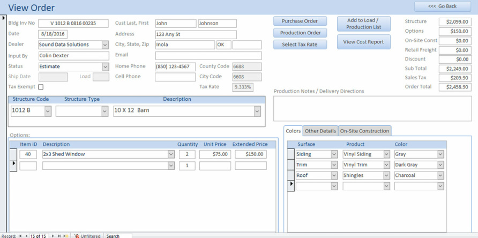Click the Purchase Order button
Viewport: 478px width, 238px height.
300,21
